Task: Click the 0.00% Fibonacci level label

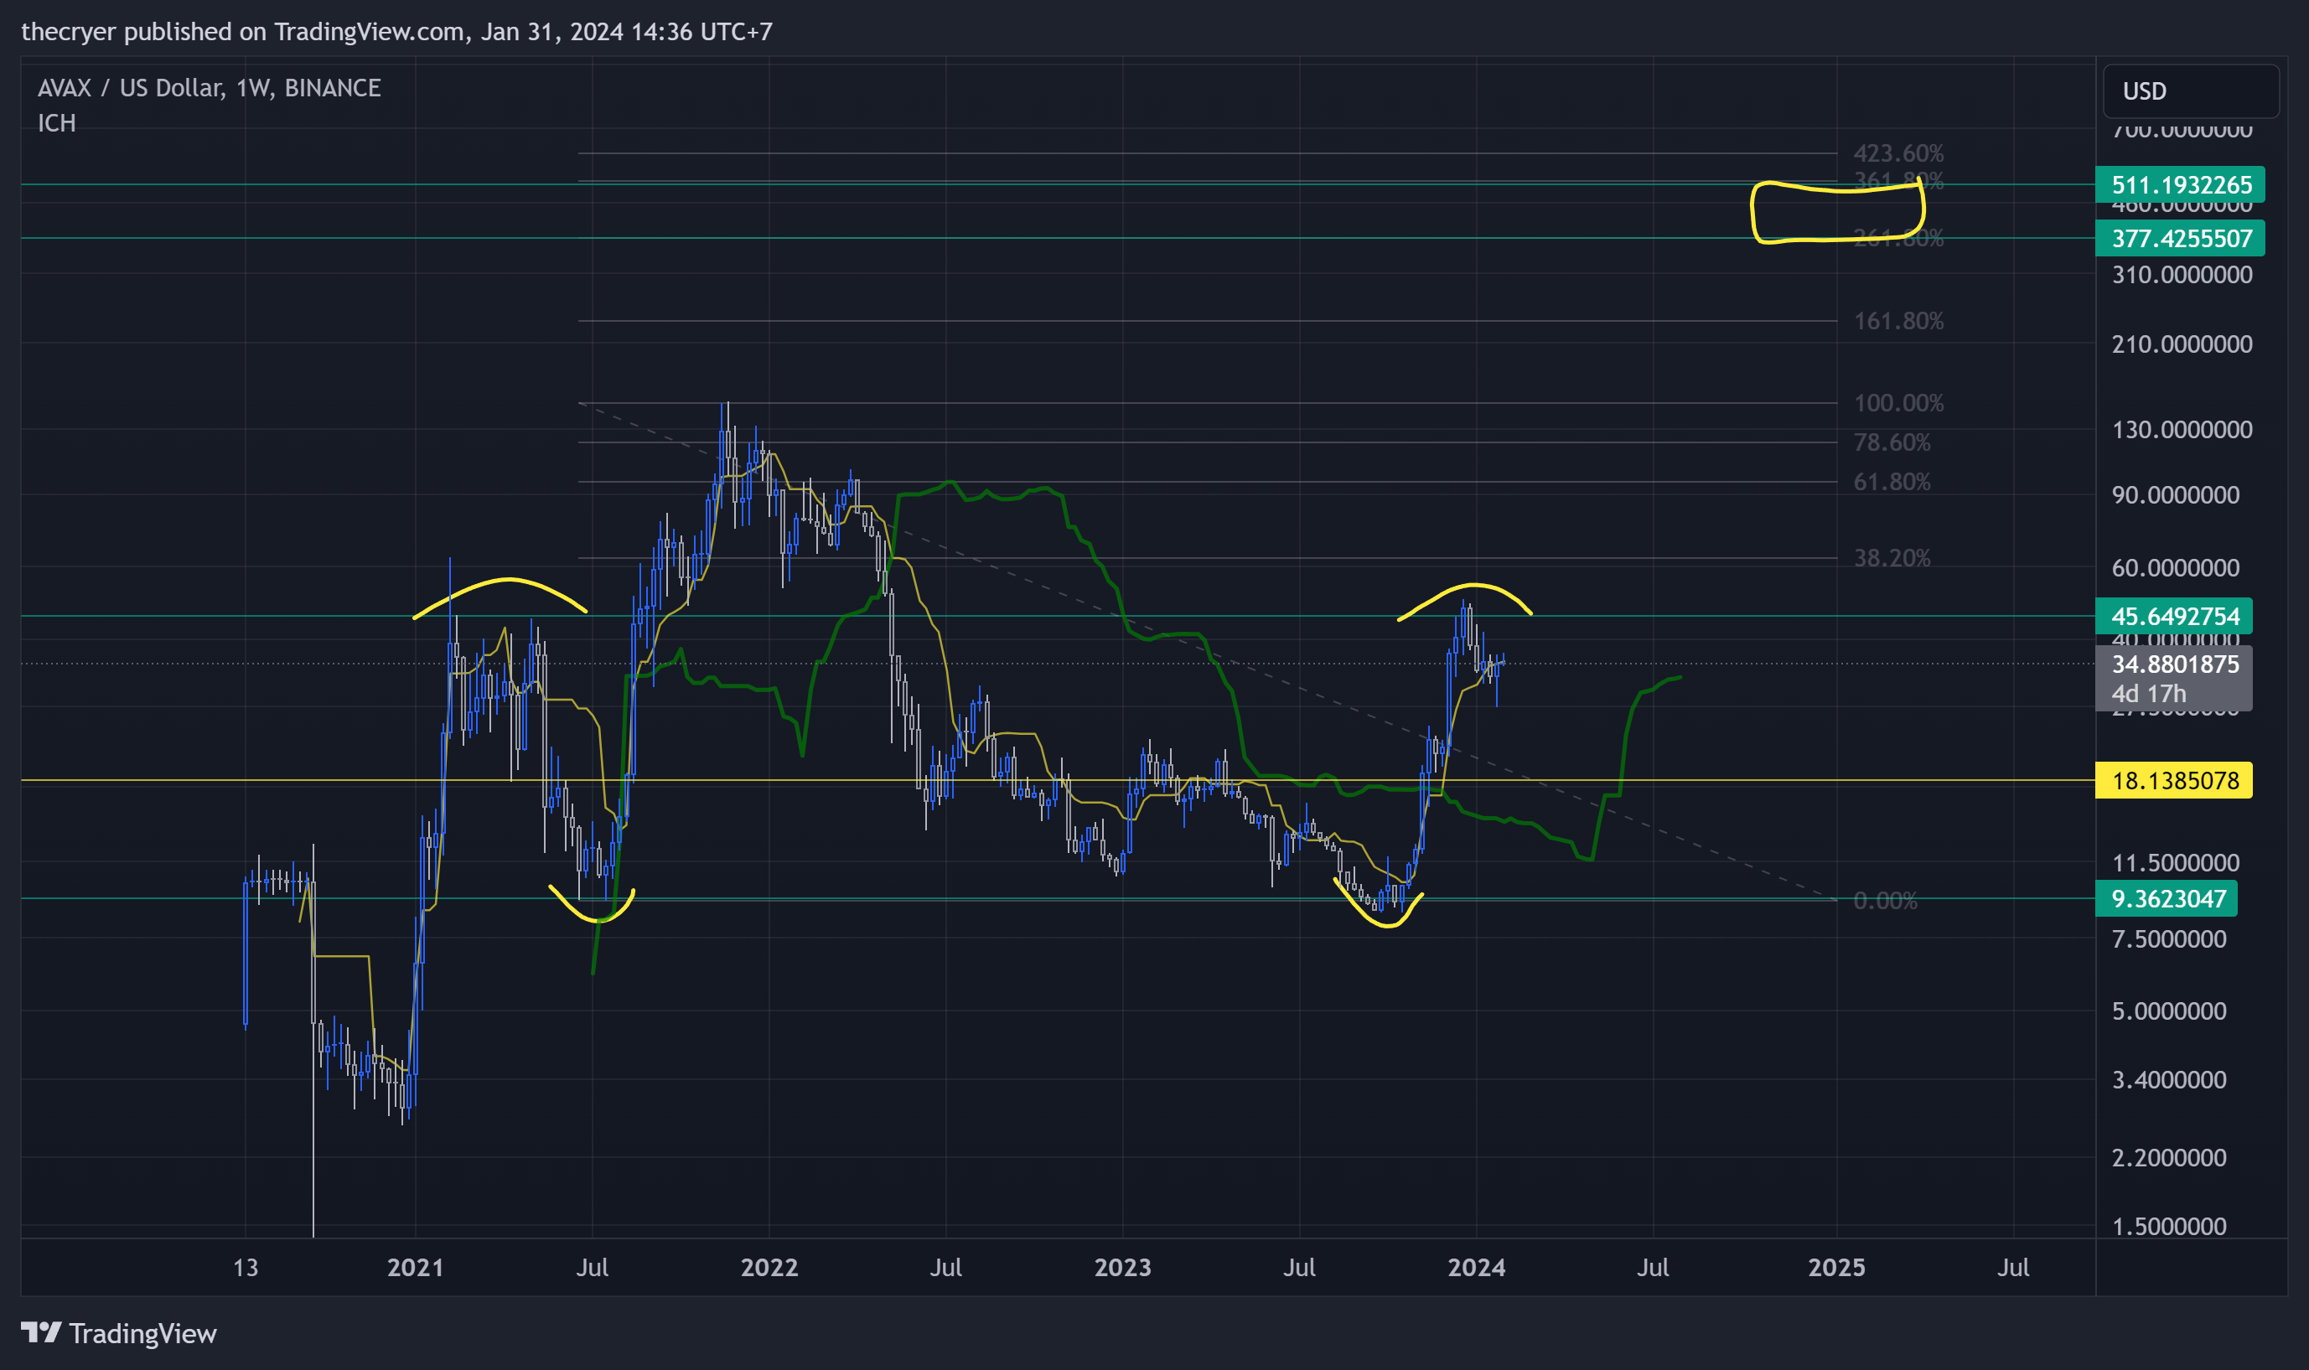Action: [x=1885, y=900]
